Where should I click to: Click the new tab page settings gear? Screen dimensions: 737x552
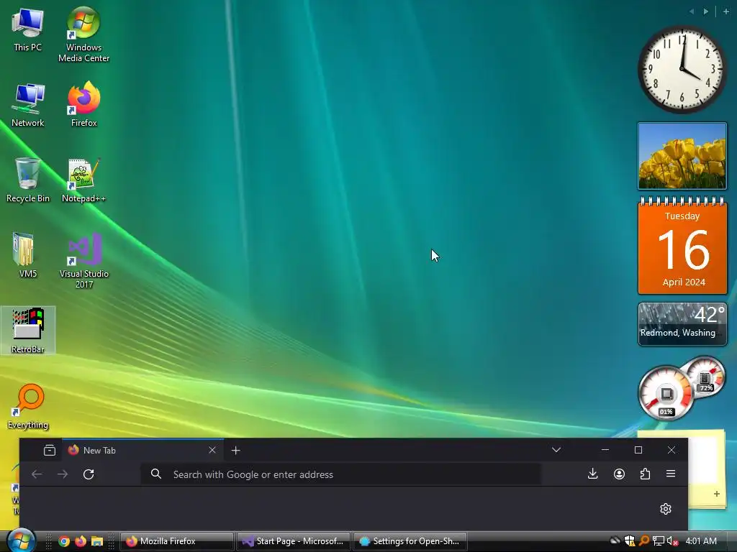tap(666, 509)
